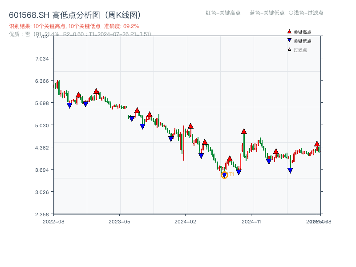Click the tallest red high marker before 2024-11

pyautogui.click(x=244, y=131)
